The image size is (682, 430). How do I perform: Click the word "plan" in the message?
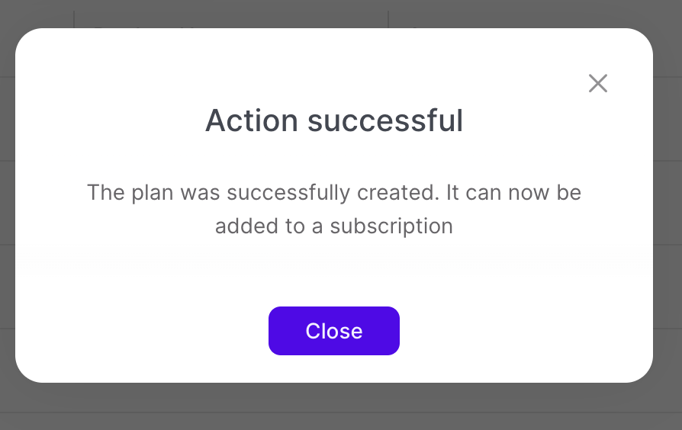[x=152, y=192]
